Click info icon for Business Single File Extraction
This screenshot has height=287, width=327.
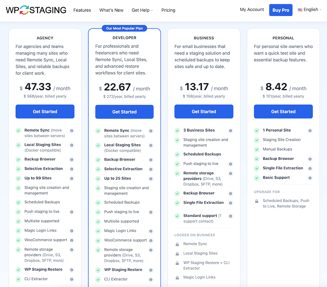coord(230,203)
